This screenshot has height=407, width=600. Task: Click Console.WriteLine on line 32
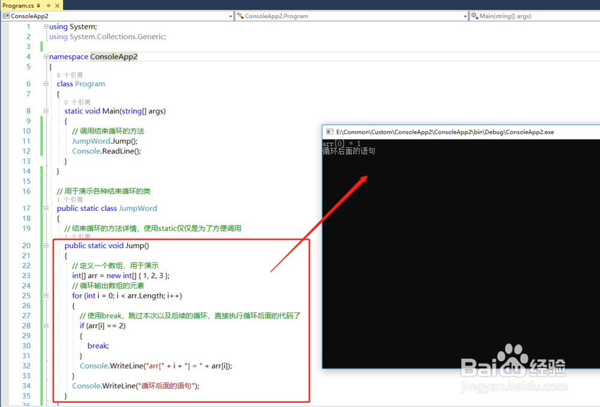[x=156, y=366]
